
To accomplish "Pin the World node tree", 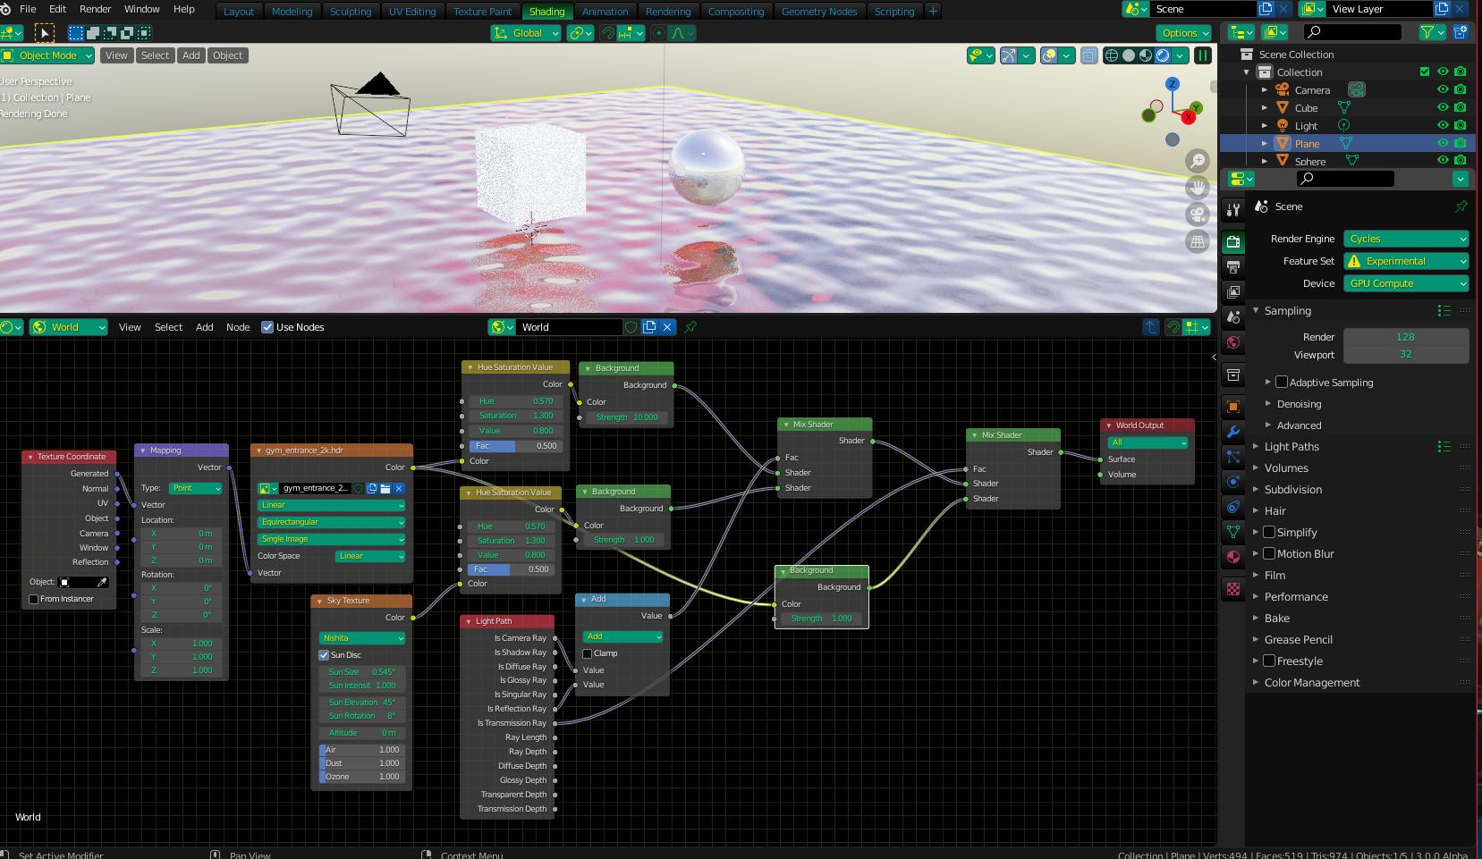I will (x=690, y=327).
